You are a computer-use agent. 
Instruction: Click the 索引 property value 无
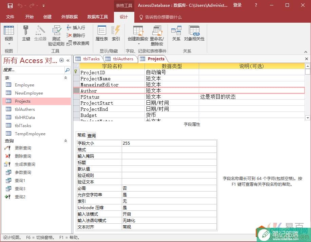(169, 201)
